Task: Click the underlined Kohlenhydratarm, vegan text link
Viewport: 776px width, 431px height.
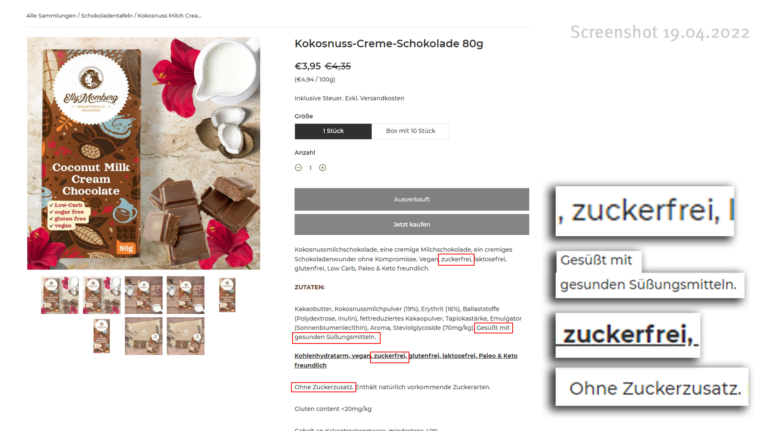Action: (332, 356)
